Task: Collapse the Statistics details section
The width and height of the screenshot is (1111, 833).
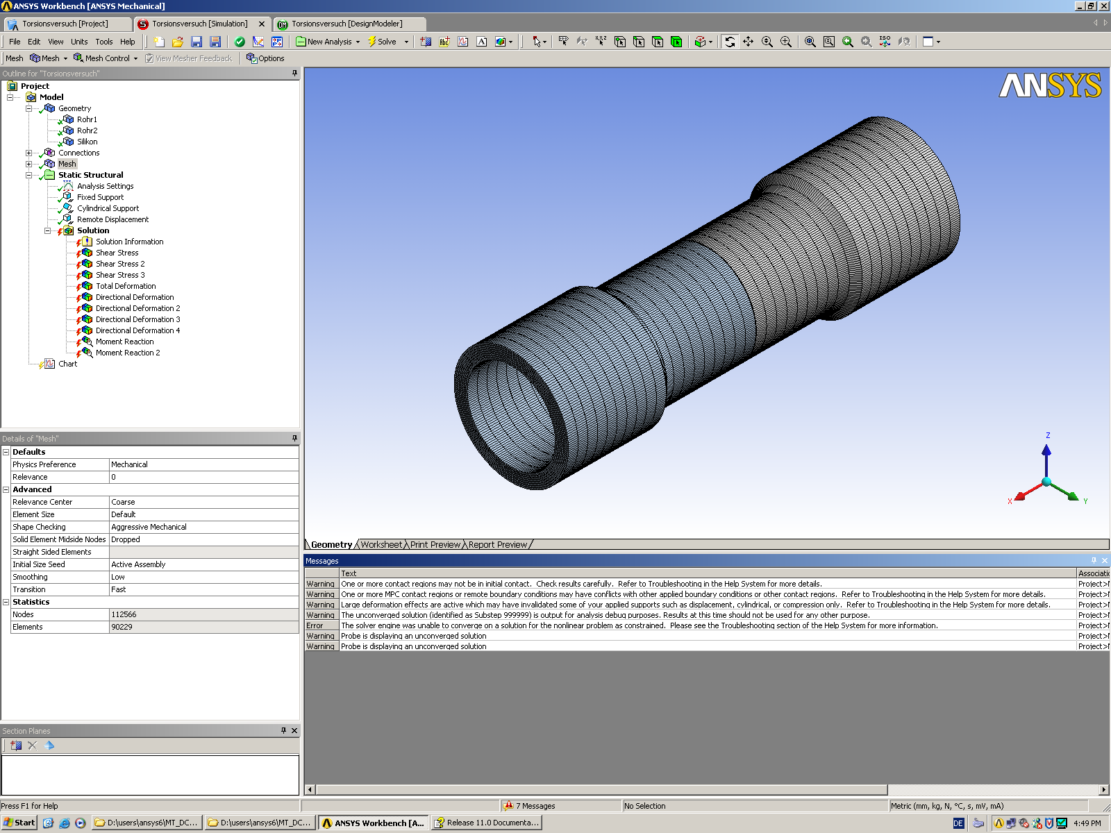Action: 6,602
